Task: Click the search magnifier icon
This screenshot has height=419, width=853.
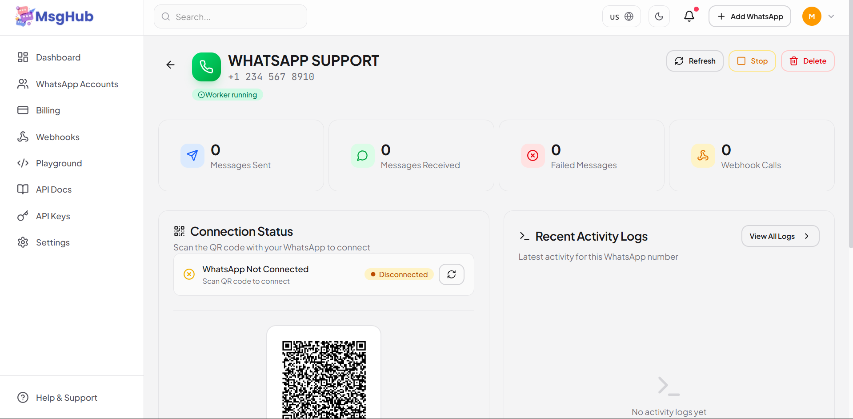Action: point(166,17)
